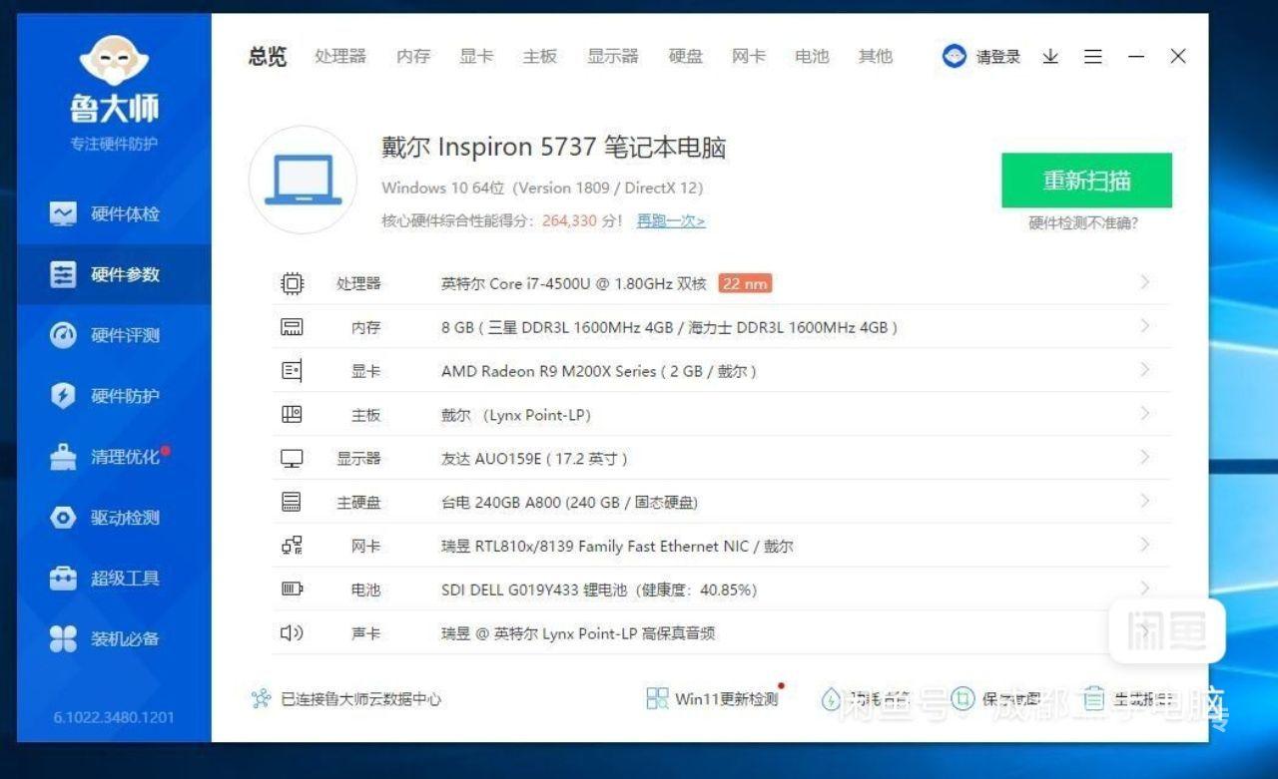This screenshot has width=1278, height=779.
Task: Open the hamburger menu in title bar
Action: 1093,57
